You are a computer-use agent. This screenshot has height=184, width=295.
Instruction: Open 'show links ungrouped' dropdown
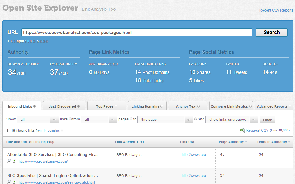(232, 120)
